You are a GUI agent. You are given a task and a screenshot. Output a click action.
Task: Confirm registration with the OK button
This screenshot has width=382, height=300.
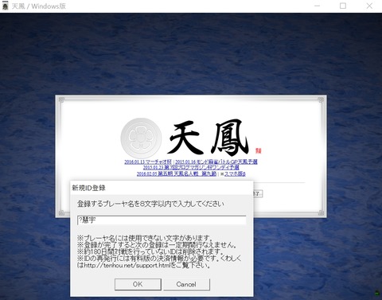[138, 284]
